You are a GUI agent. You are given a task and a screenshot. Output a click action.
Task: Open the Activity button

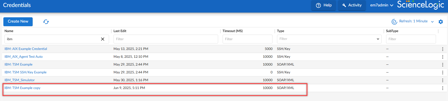(x=352, y=5)
